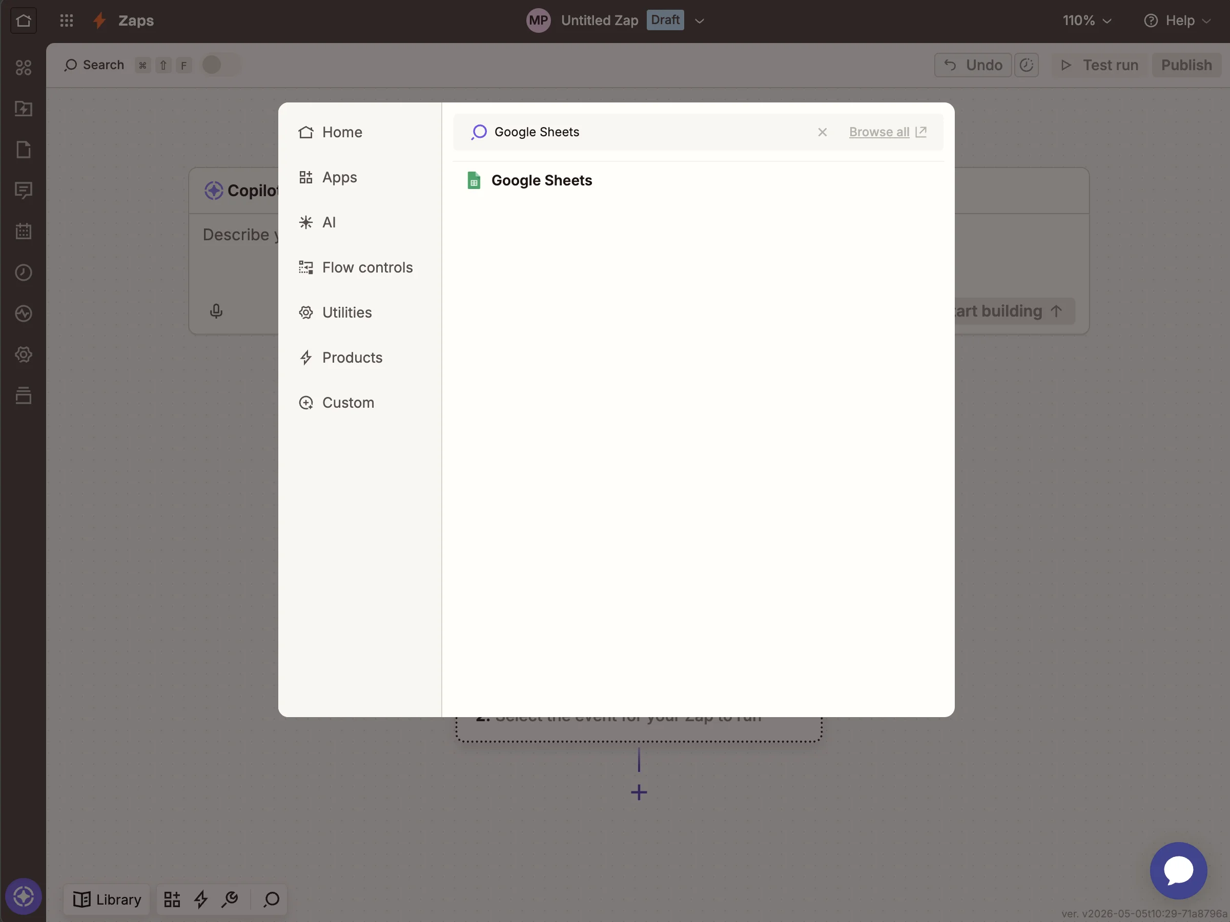Select Apps category in the picker
The height and width of the screenshot is (922, 1230).
360,177
